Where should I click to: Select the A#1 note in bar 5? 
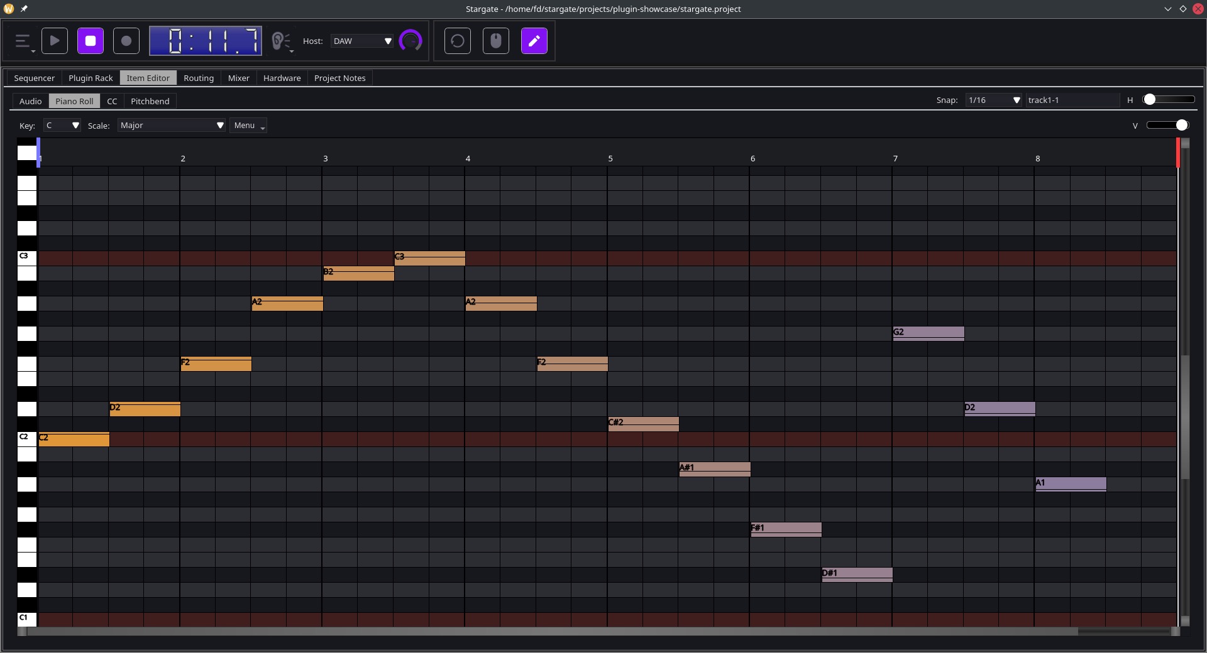(x=715, y=469)
